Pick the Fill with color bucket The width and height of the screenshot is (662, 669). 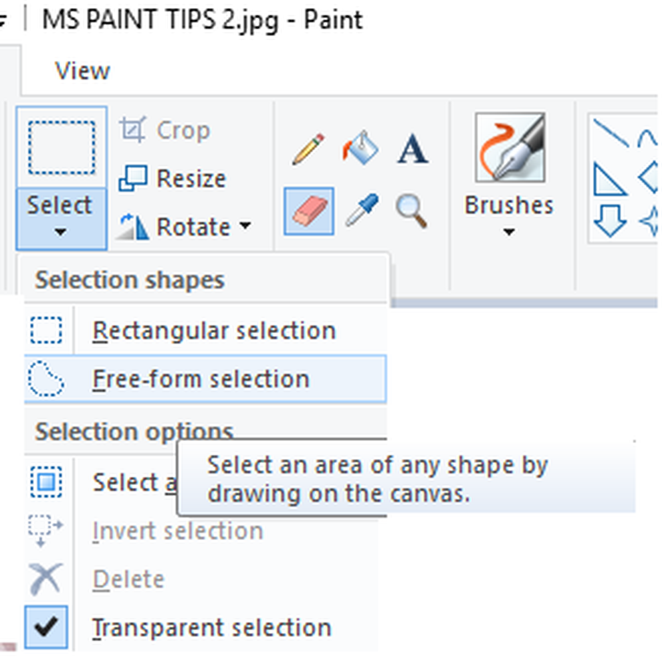[x=360, y=149]
